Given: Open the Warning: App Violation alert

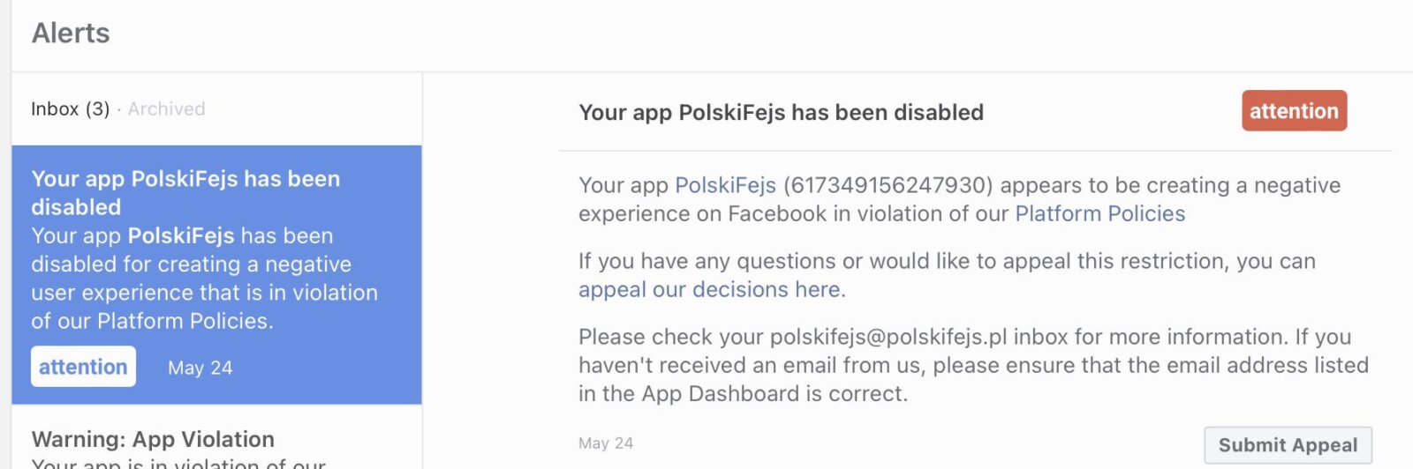Looking at the screenshot, I should pyautogui.click(x=153, y=439).
